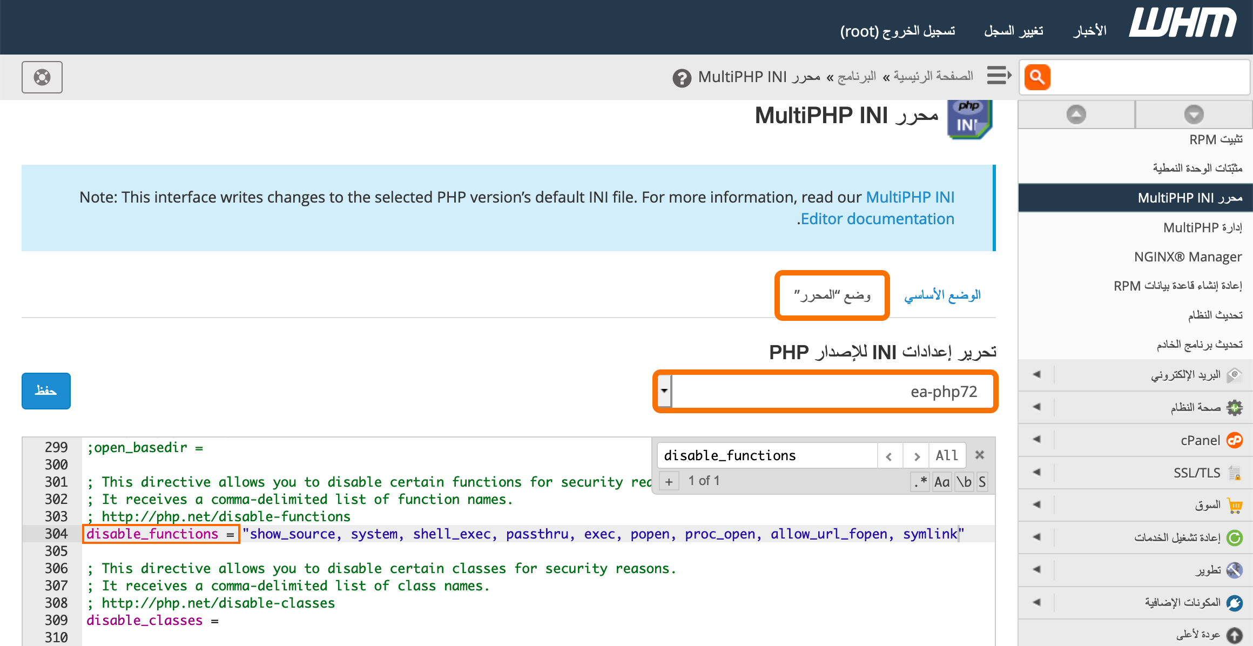Open the help question mark icon
Image resolution: width=1253 pixels, height=646 pixels.
pyautogui.click(x=682, y=78)
